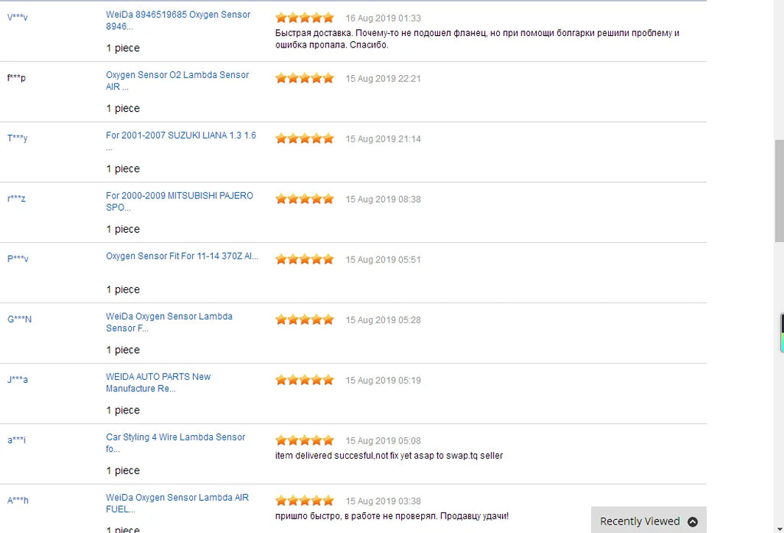Click the five-star rating of V***v's review
Viewport: 784px width, 533px height.
305,18
